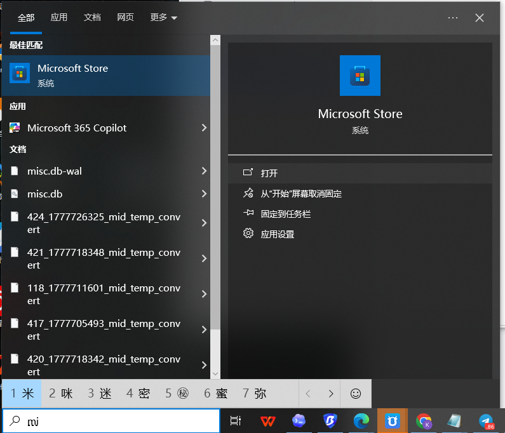This screenshot has width=505, height=433.
Task: Click the large Microsoft Store preview icon
Action: tap(360, 76)
